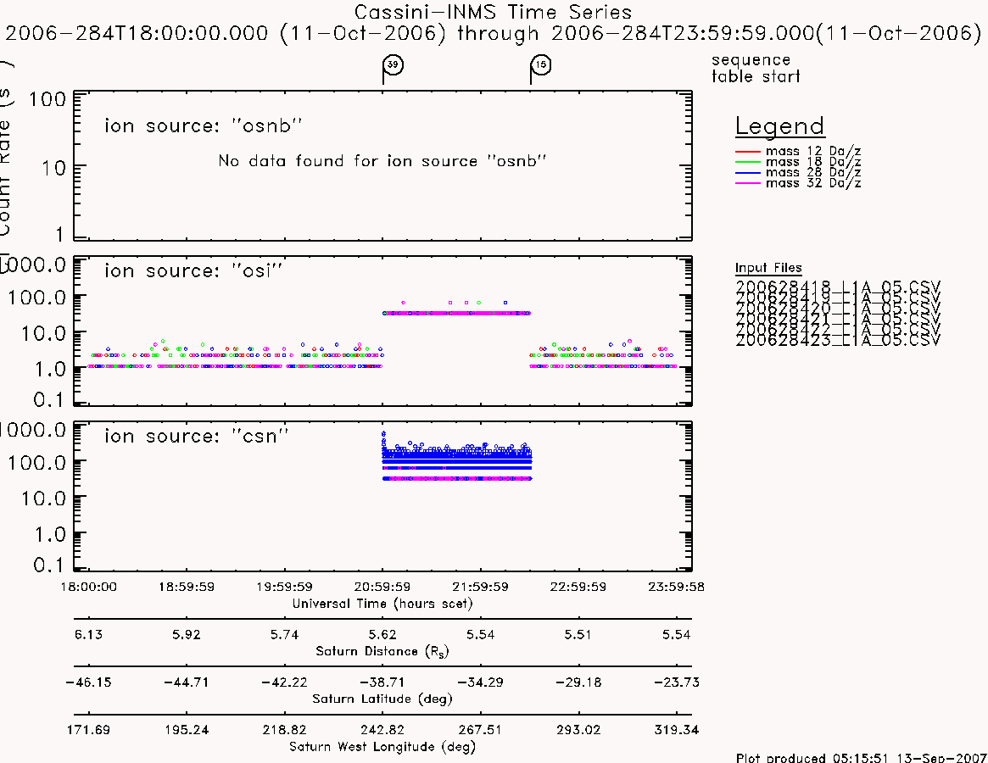The height and width of the screenshot is (763, 988).
Task: Click the 'sequence table start' label
Action: 756,68
